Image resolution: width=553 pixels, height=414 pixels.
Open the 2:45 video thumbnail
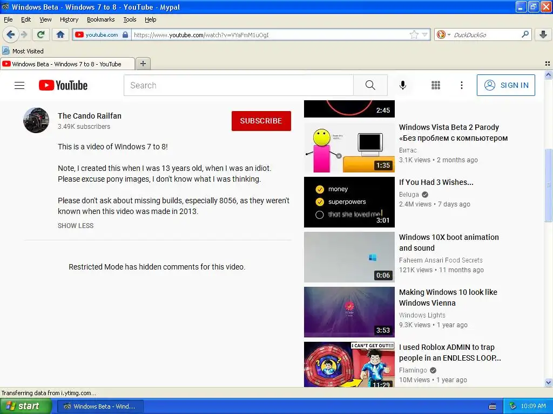coord(349,108)
